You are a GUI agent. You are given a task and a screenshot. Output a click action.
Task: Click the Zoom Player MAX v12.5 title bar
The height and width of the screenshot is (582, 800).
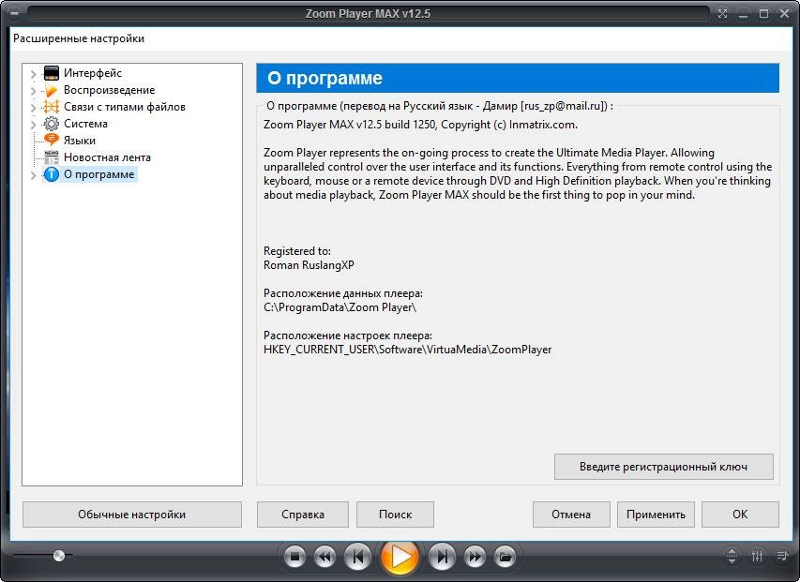click(x=368, y=14)
